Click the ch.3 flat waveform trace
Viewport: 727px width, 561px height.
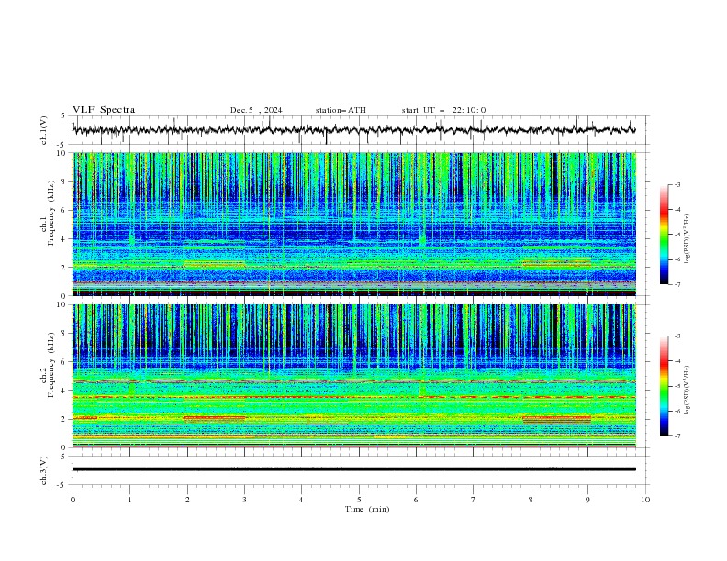(353, 469)
